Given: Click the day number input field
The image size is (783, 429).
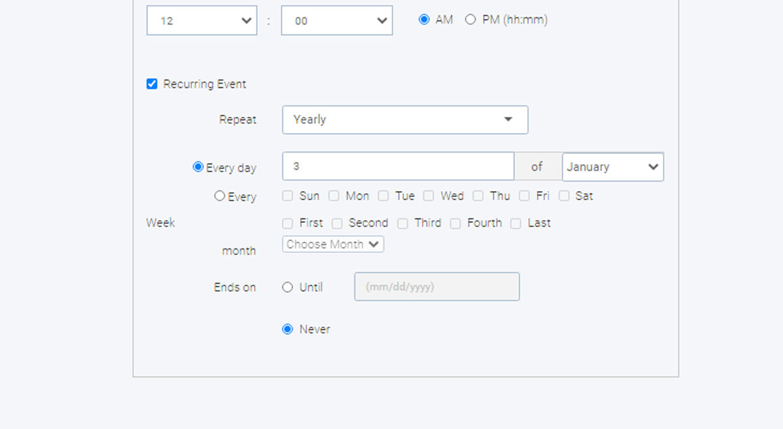Looking at the screenshot, I should (x=398, y=166).
